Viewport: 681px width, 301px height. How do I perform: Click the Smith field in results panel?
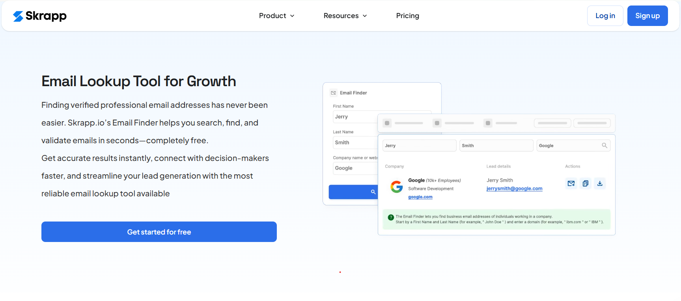tap(496, 146)
